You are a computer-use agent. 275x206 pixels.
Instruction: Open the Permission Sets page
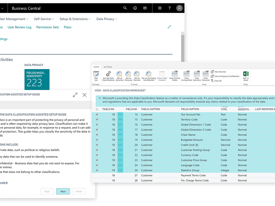(x=47, y=27)
